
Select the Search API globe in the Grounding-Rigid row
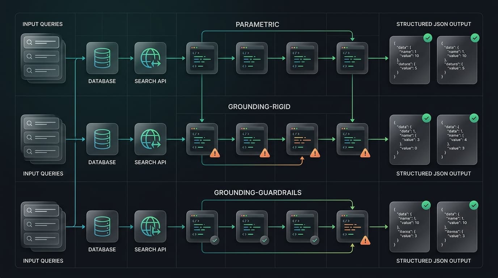coord(150,139)
